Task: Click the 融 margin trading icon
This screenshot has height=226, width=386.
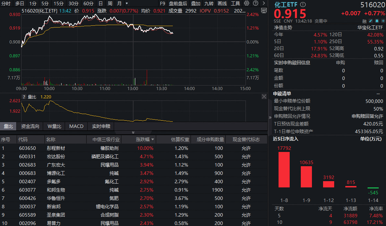Action: [x=364, y=21]
